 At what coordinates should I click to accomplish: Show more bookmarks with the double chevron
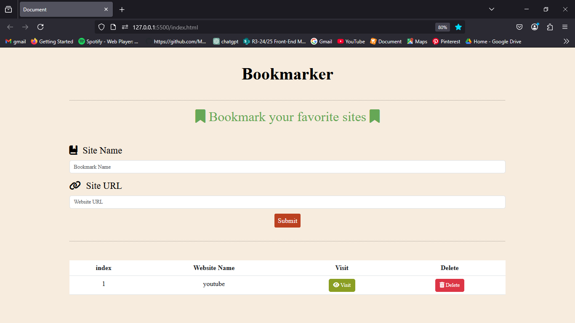pos(567,41)
